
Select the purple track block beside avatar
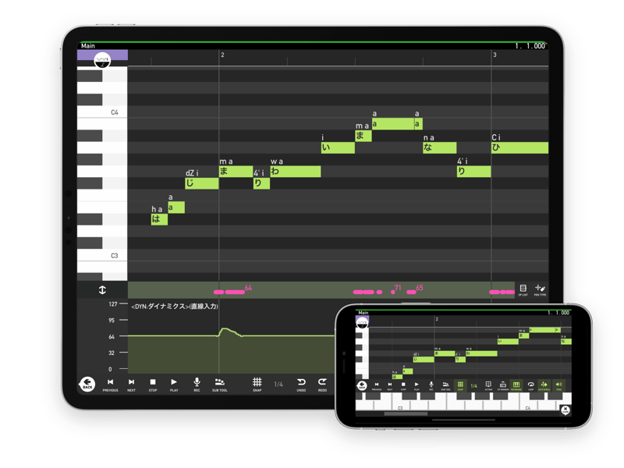102,55
